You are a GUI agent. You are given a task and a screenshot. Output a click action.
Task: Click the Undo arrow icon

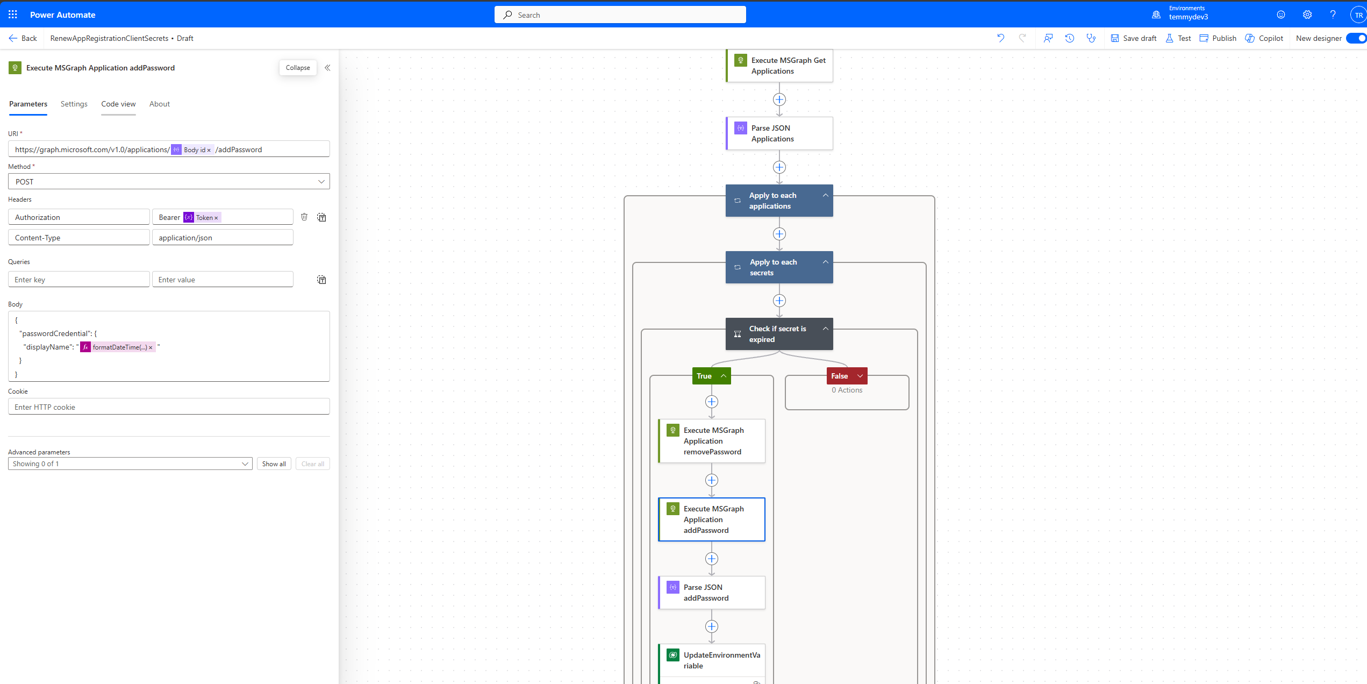1001,38
